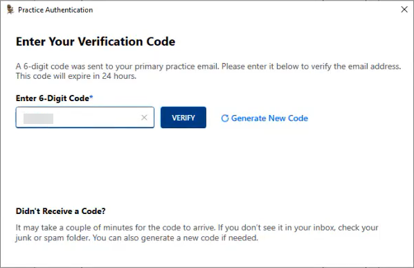
Task: Click the Generate New Code link text
Action: tap(269, 118)
